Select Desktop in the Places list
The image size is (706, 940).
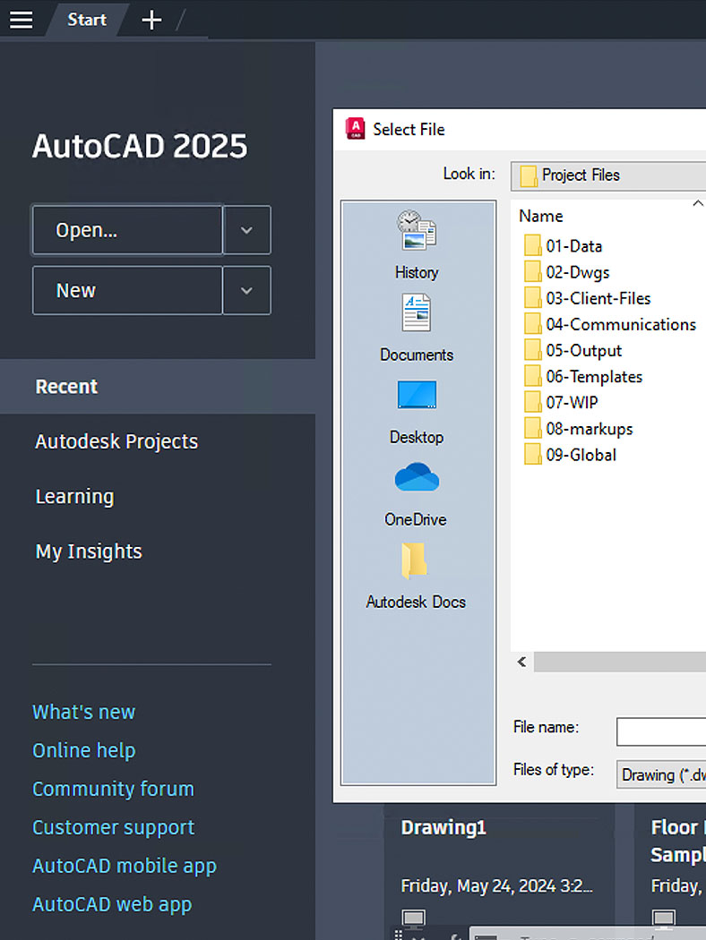click(x=417, y=411)
